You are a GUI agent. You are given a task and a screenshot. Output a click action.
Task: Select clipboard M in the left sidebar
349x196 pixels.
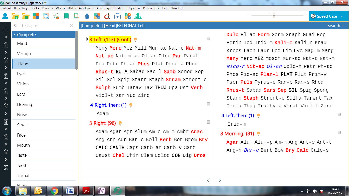pos(6,122)
